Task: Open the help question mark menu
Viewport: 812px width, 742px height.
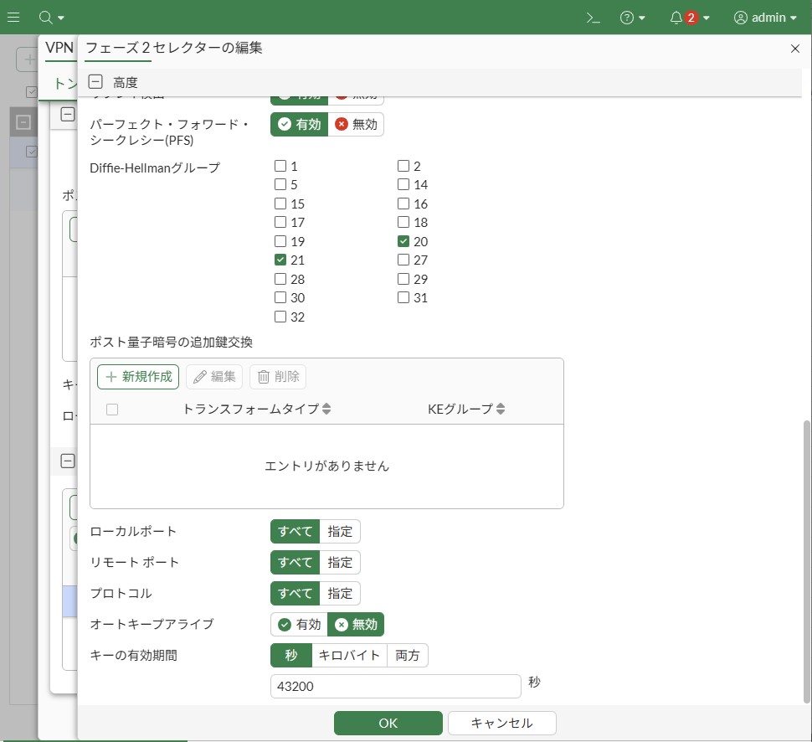Action: click(627, 18)
